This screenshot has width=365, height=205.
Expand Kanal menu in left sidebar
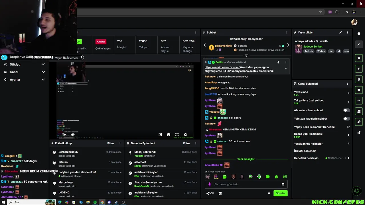[x=43, y=72]
